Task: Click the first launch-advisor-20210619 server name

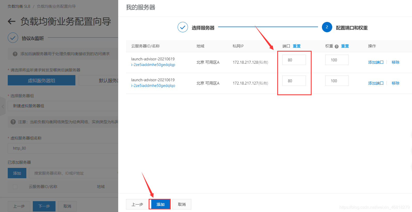Action: pyautogui.click(x=153, y=59)
